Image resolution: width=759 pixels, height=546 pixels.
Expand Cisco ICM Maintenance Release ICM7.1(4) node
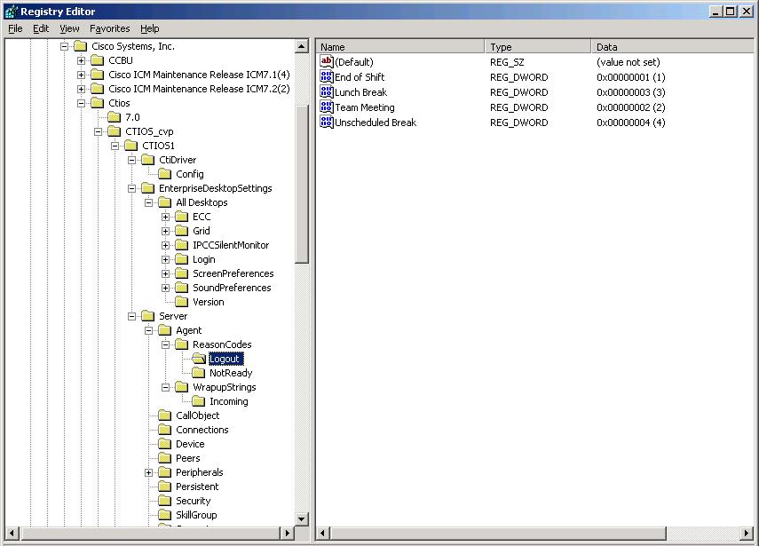81,75
